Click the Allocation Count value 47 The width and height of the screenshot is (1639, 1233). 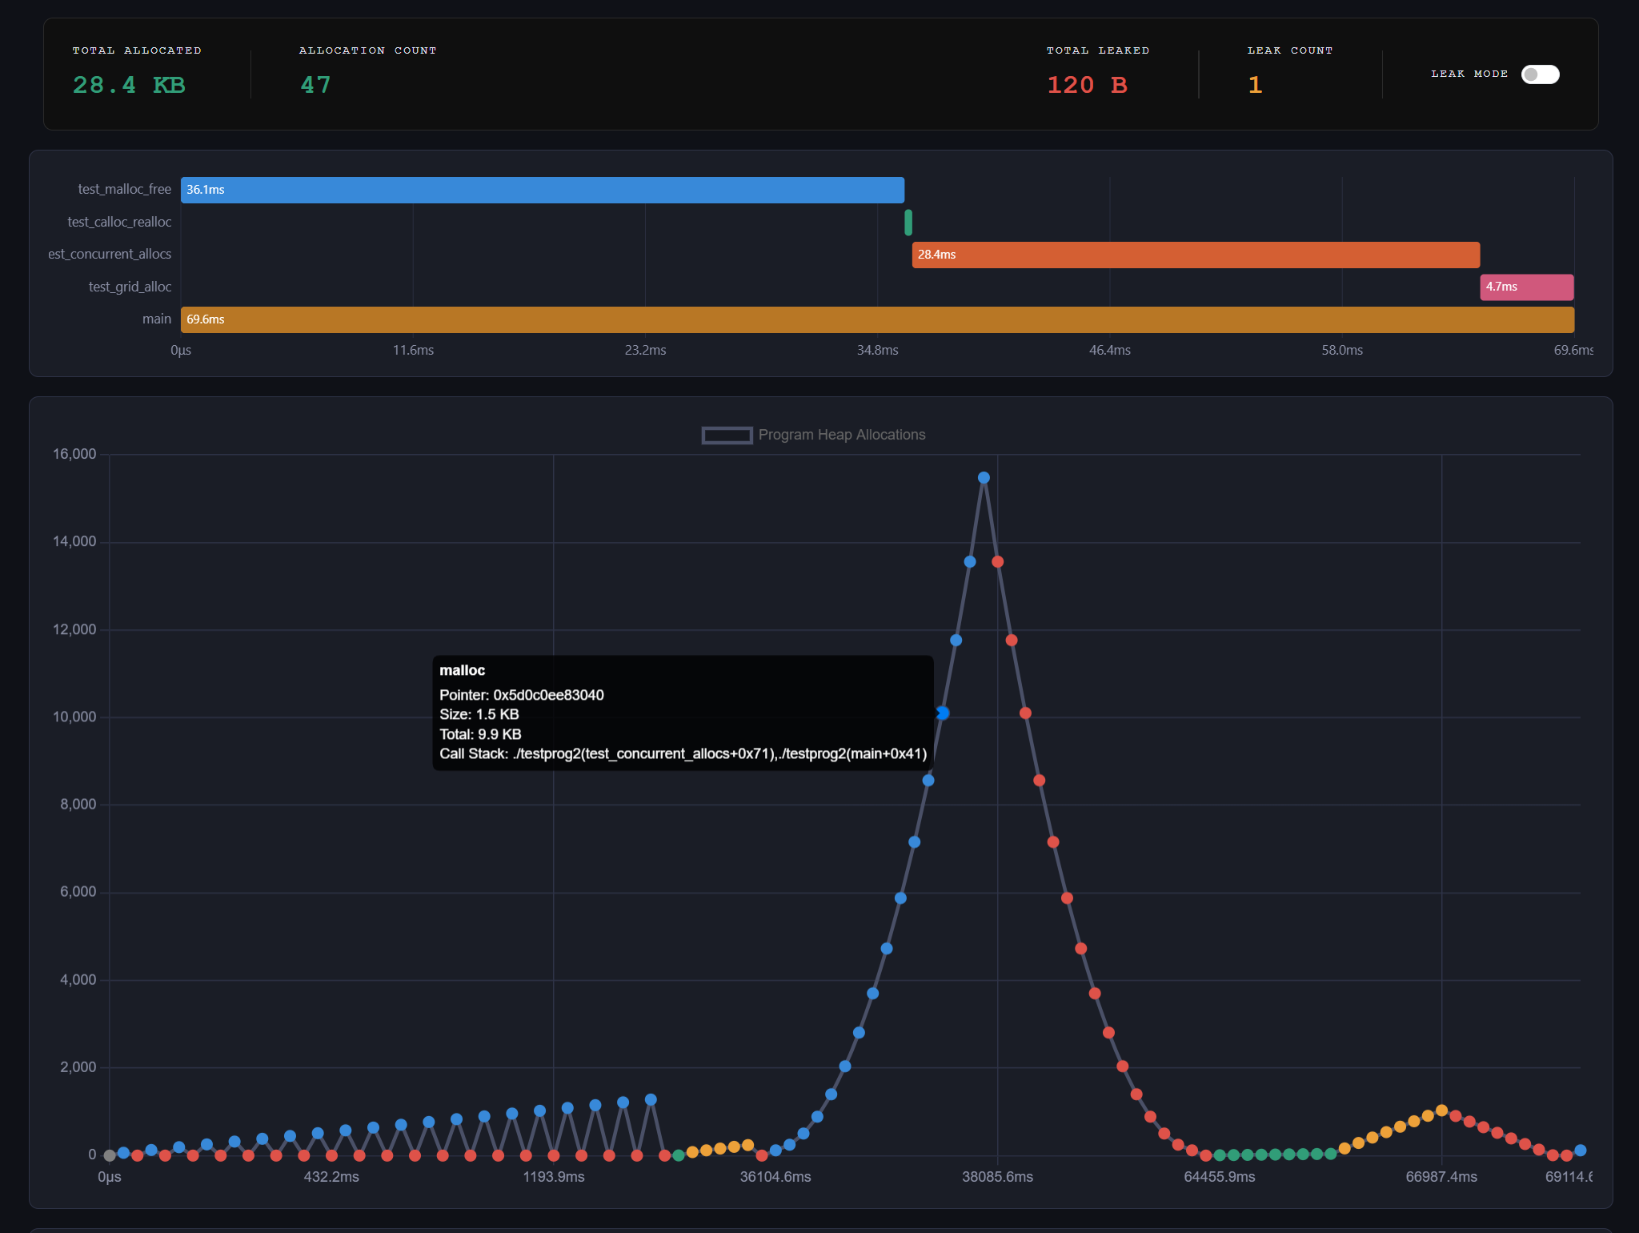315,85
